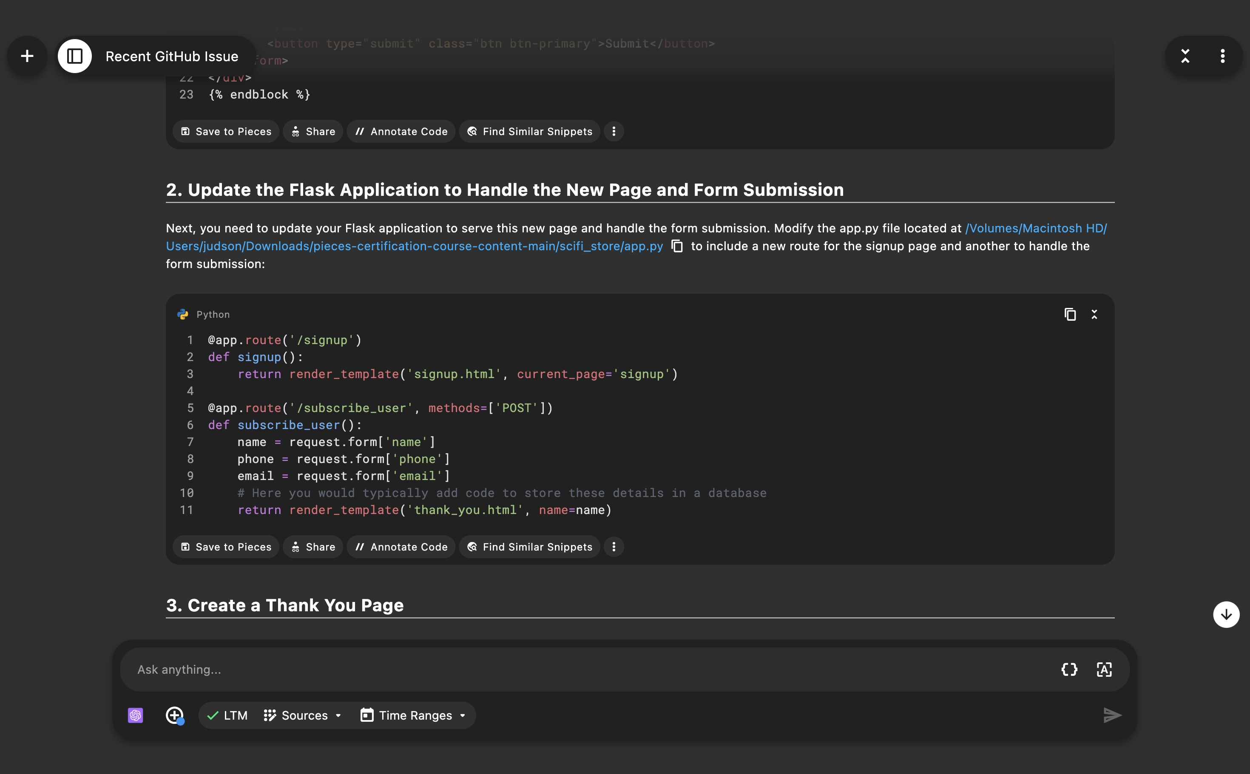
Task: Add context with the circled plus icon
Action: point(175,715)
